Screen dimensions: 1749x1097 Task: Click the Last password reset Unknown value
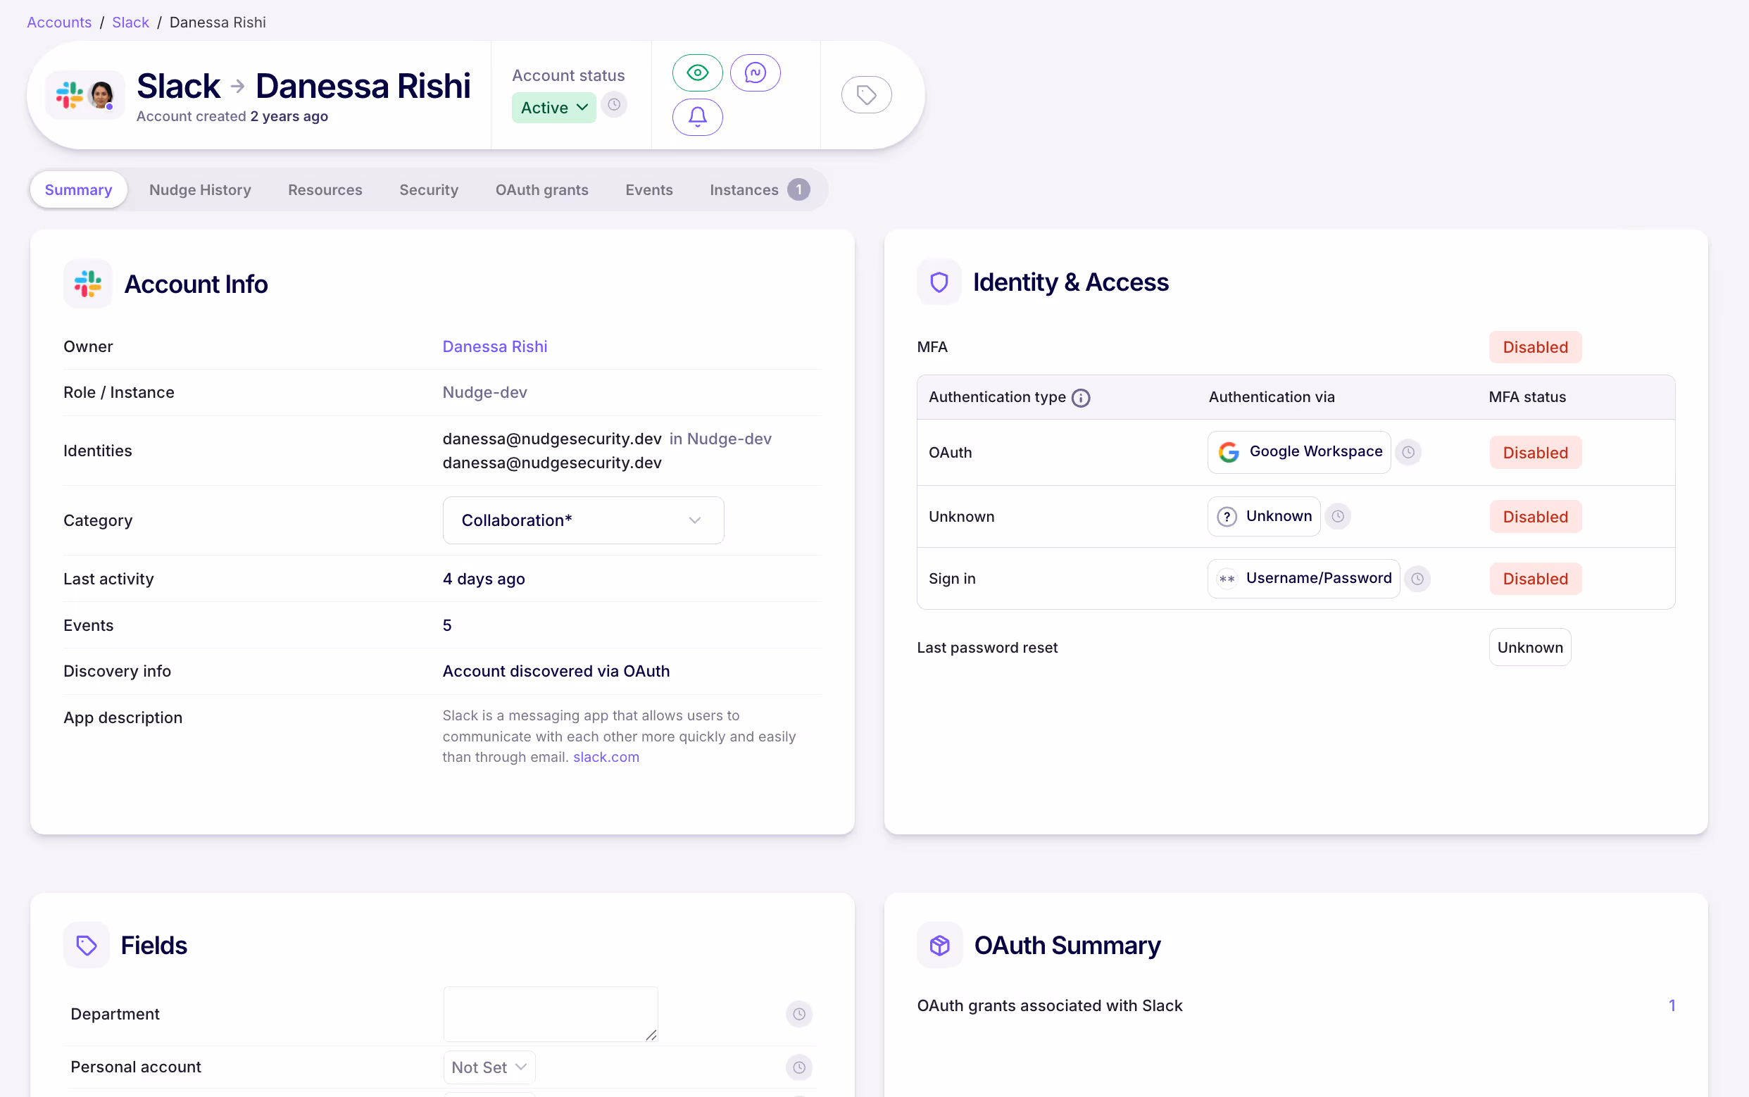point(1529,647)
